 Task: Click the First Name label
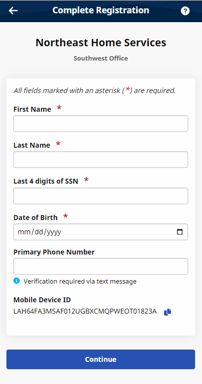tap(32, 109)
